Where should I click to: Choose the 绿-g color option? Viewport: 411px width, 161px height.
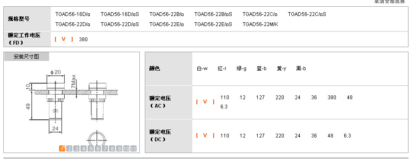[x=241, y=69]
